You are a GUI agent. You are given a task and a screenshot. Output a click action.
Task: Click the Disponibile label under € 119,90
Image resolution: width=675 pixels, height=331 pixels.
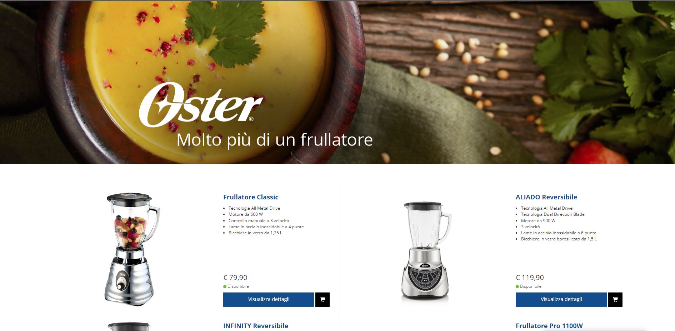coord(531,286)
